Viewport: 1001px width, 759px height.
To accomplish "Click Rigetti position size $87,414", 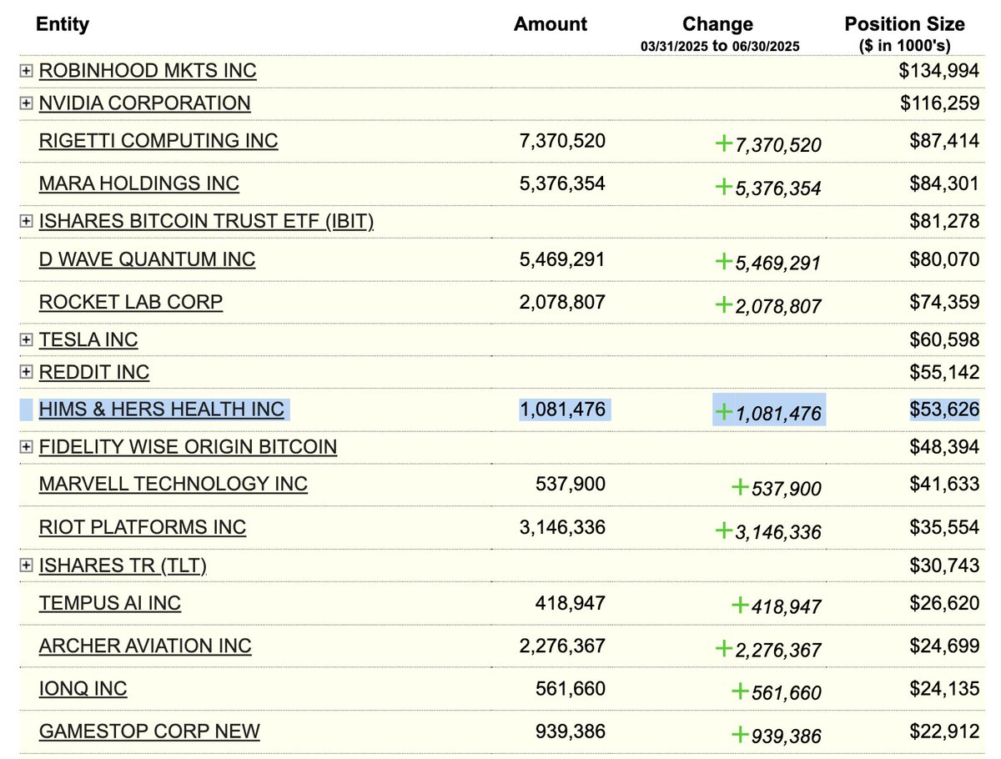I will click(x=944, y=141).
